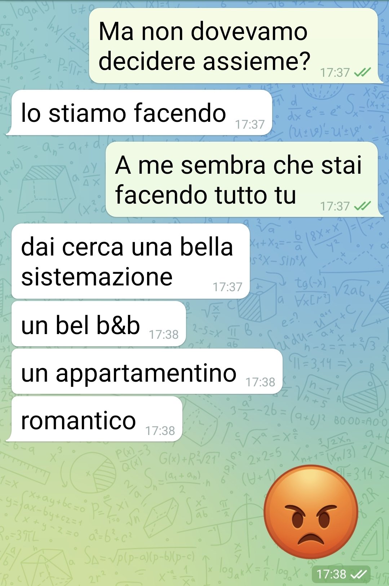Screen dimensions: 389x586
Task: Tap 17:37 timestamp on 'facendo tutto tu' message
Action: tap(335, 206)
